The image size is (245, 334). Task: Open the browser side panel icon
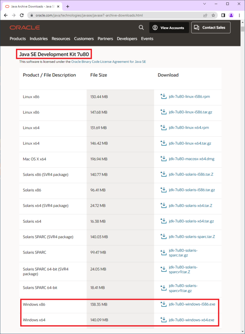(x=223, y=15)
